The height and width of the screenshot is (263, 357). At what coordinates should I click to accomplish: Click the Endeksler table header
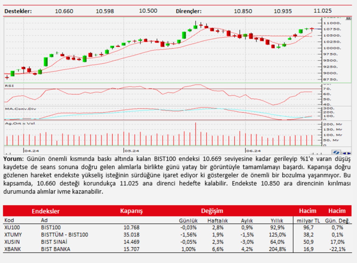(x=46, y=211)
